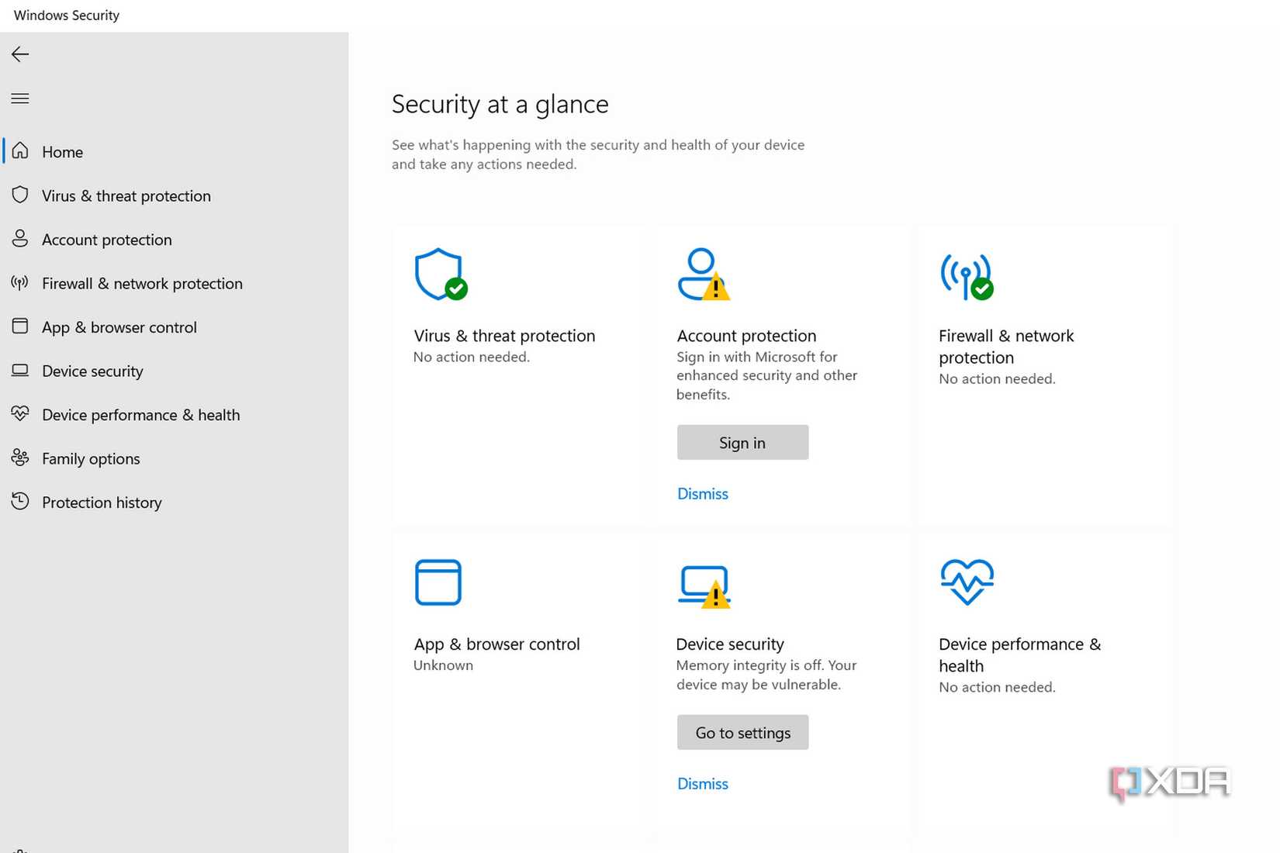
Task: Open Family options using its sidebar icon
Action: (x=21, y=458)
